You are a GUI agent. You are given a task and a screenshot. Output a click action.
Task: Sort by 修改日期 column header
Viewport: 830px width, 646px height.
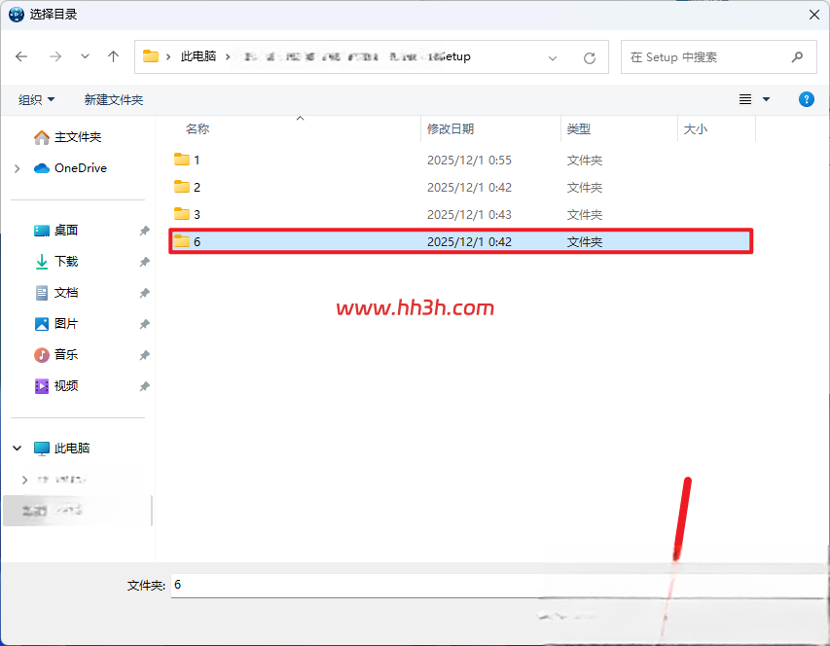[451, 129]
